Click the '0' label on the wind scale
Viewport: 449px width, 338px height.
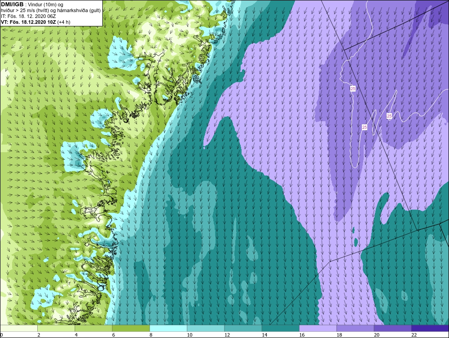tap(1, 335)
